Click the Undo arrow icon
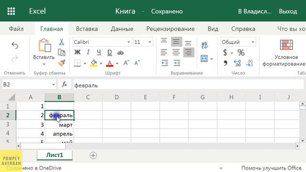This screenshot has height=172, width=306. coord(15,45)
